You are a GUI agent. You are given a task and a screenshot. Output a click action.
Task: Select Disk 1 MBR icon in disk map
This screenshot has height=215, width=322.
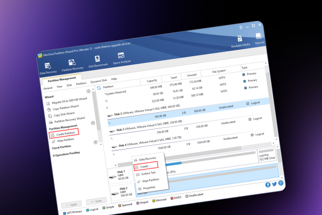pos(113,177)
